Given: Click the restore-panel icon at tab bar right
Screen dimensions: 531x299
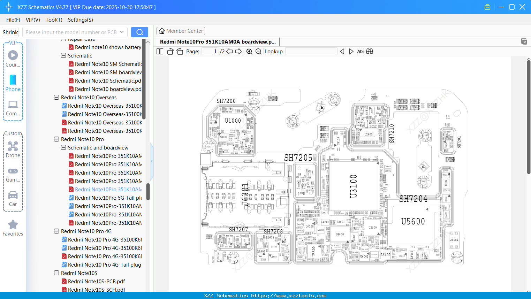Looking at the screenshot, I should point(524,41).
